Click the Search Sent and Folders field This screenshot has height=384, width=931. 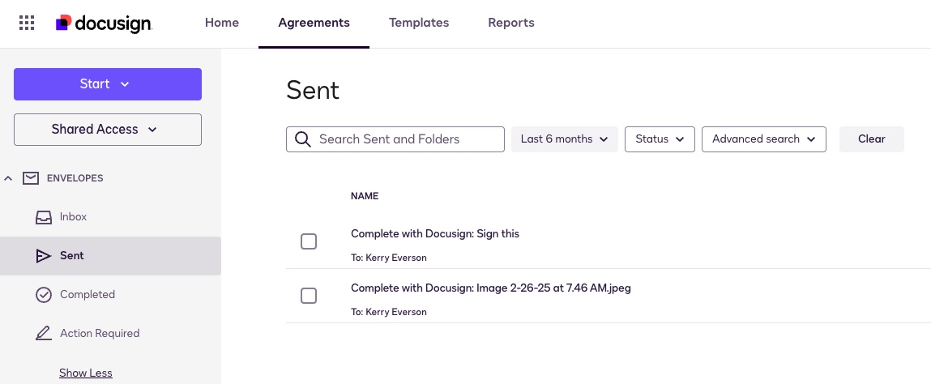point(405,139)
